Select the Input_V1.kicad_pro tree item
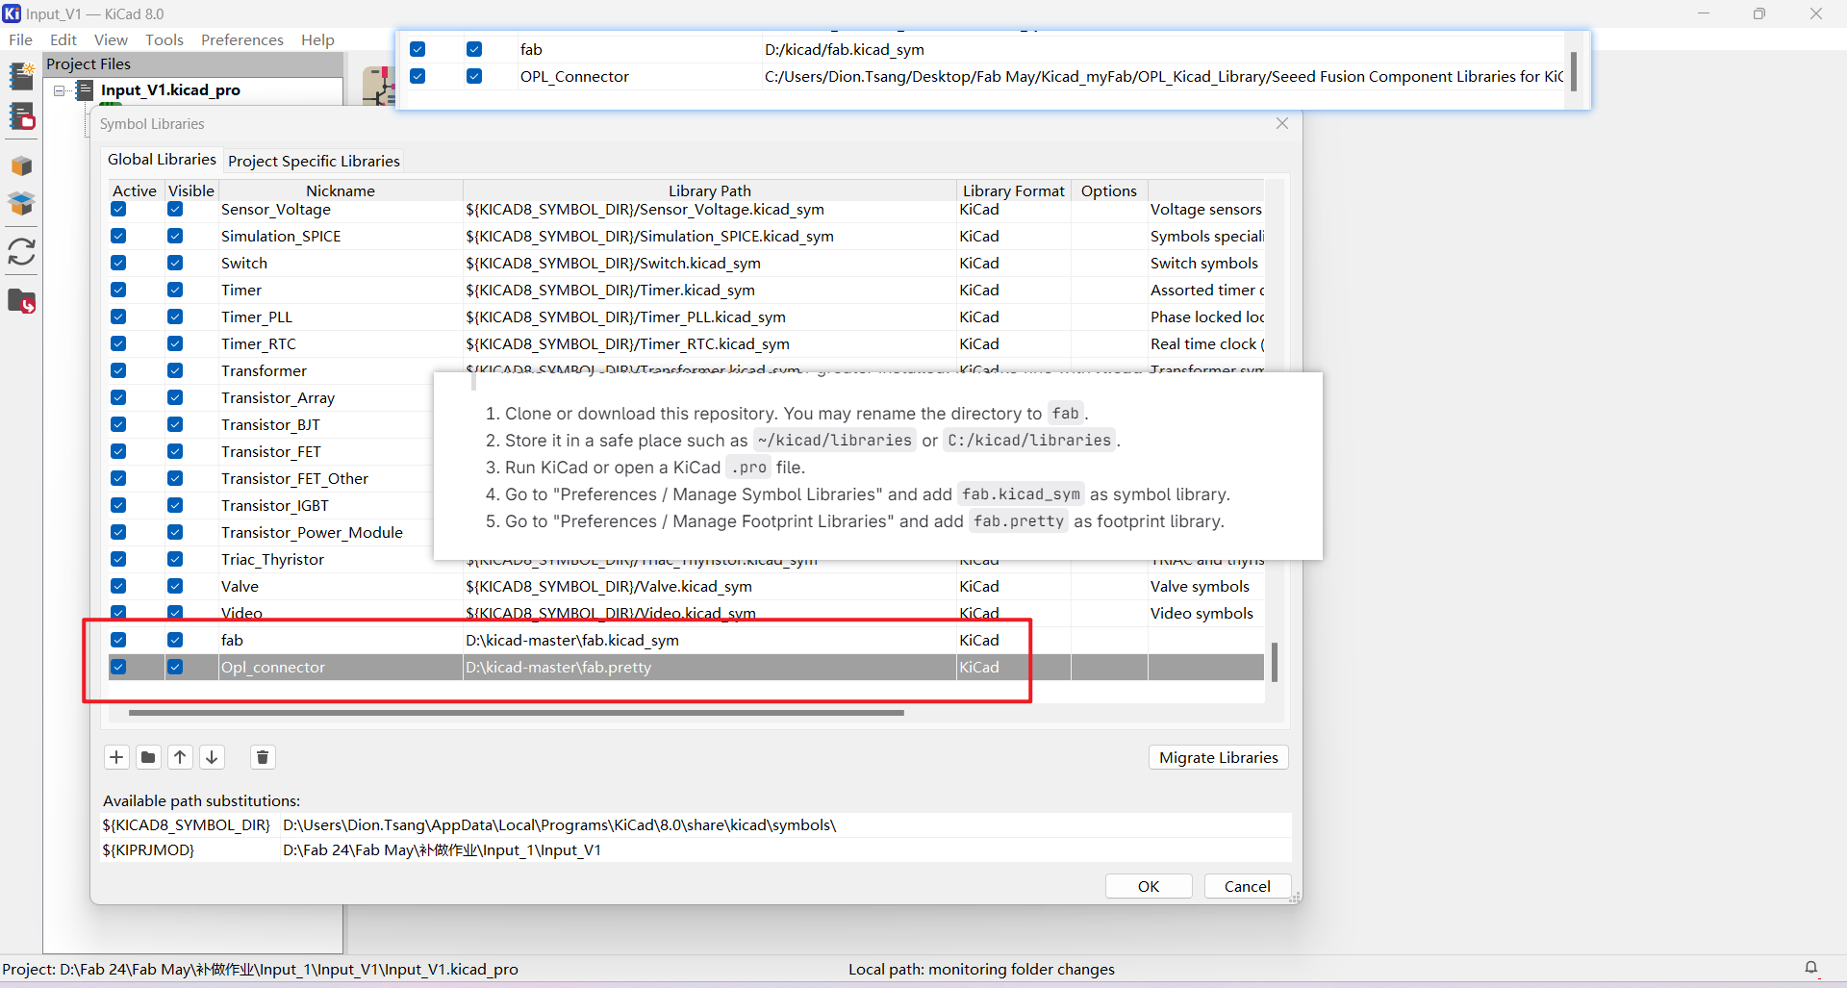This screenshot has height=988, width=1847. (x=170, y=90)
